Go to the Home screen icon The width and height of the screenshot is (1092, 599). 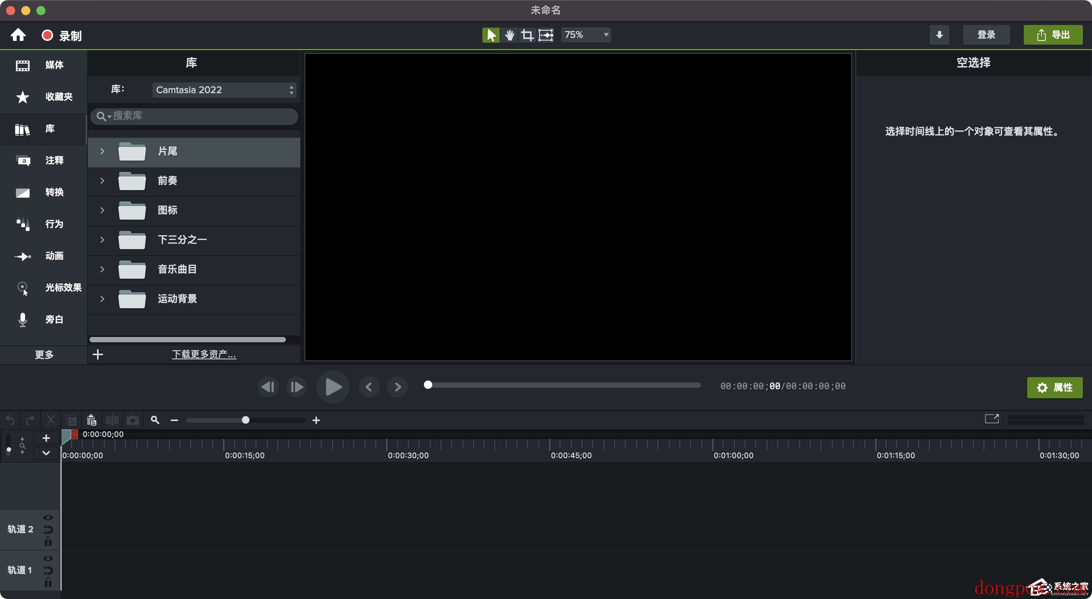(x=18, y=35)
